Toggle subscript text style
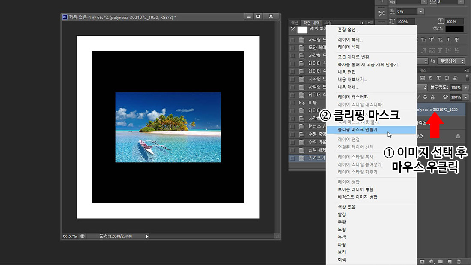Image resolution: width=471 pixels, height=265 pixels. 440,40
